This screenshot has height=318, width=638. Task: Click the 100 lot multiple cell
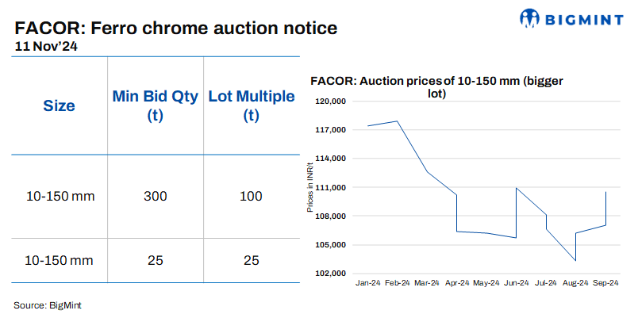pos(251,196)
